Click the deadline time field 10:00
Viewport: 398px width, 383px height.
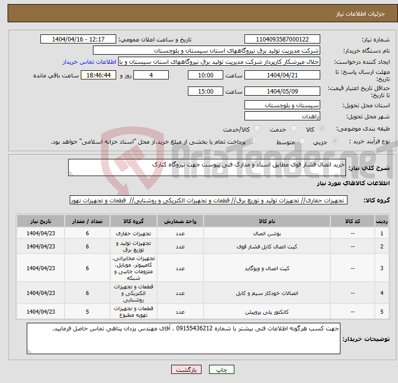point(206,75)
